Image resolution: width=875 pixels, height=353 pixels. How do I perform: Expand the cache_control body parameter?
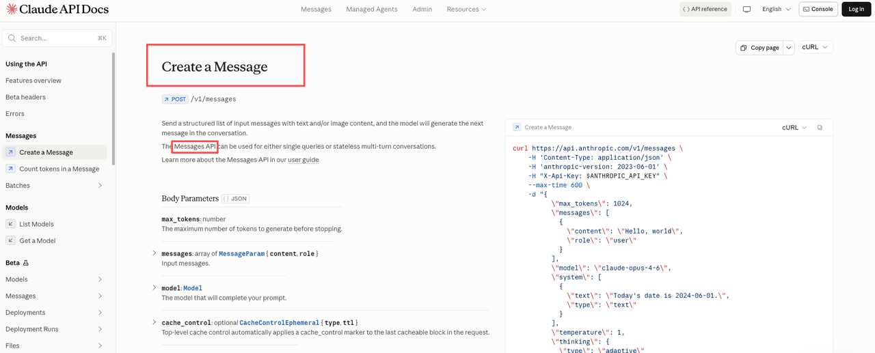click(154, 322)
